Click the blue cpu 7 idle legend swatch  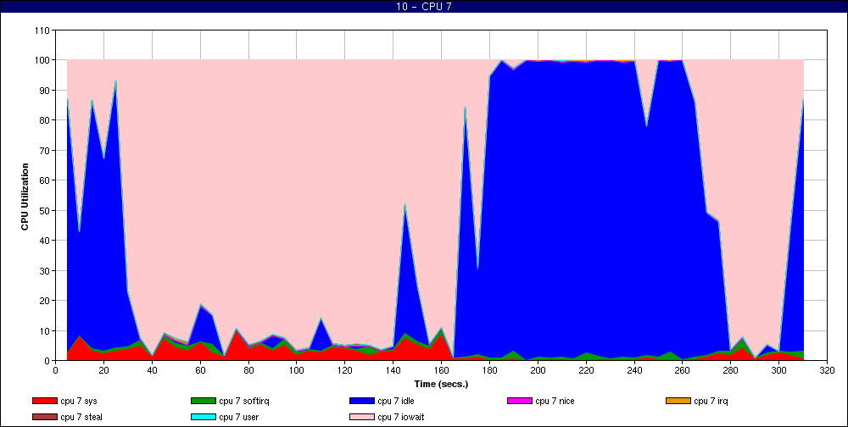click(361, 401)
